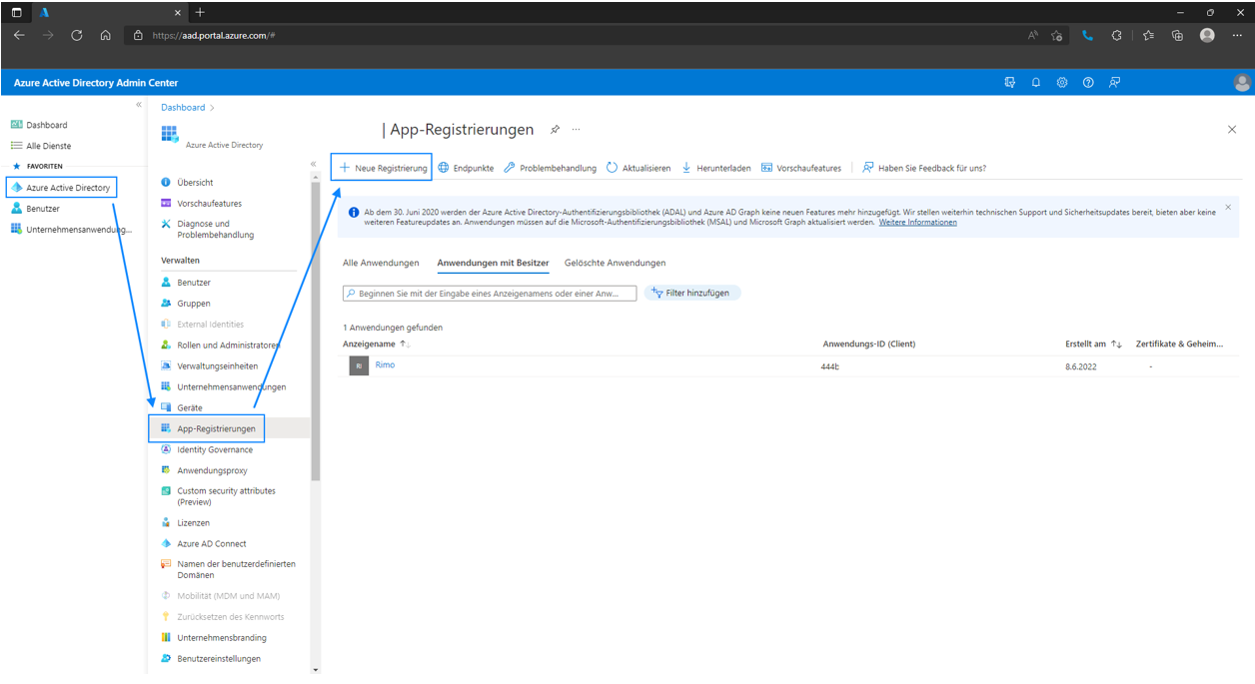
Task: Focus the application name search field
Action: tap(490, 294)
